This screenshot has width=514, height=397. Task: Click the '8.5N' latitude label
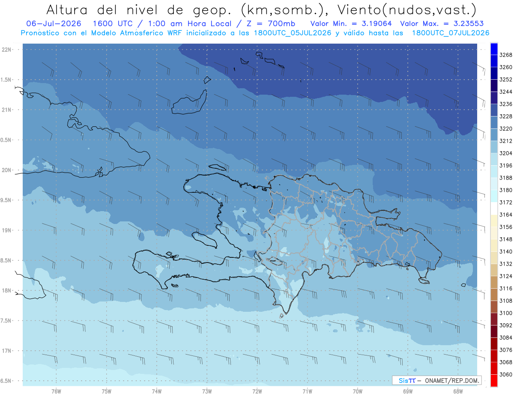coord(7,260)
